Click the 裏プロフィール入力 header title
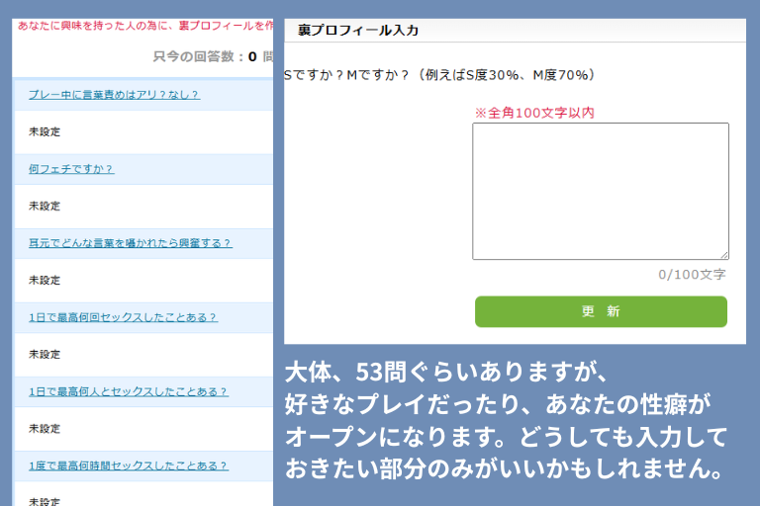The height and width of the screenshot is (506, 760). [x=357, y=30]
